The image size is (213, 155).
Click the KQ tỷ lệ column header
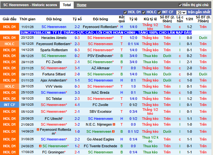click(x=150, y=19)
